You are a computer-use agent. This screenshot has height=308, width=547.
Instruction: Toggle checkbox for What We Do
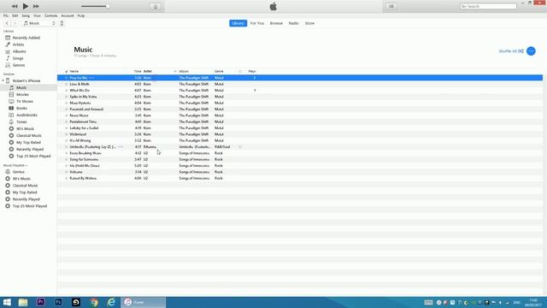coord(67,91)
